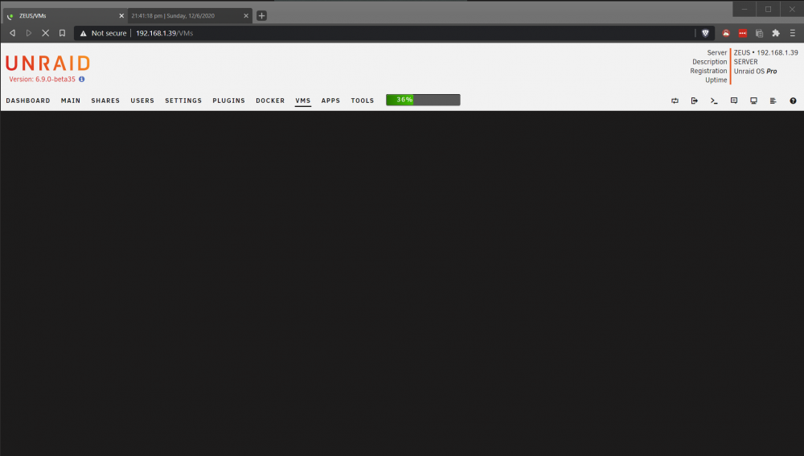Close the ZEUS/VMs tab

pos(121,16)
